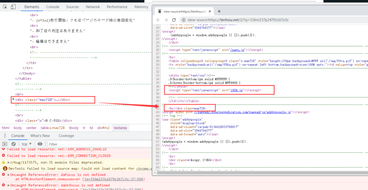The height and width of the screenshot is (190, 368).
Task: Click source line 56 C-EGG div
Action: coord(195,160)
